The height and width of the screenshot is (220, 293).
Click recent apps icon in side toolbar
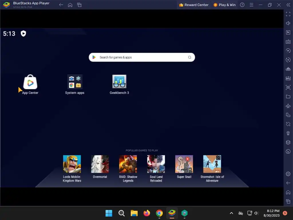288,201
